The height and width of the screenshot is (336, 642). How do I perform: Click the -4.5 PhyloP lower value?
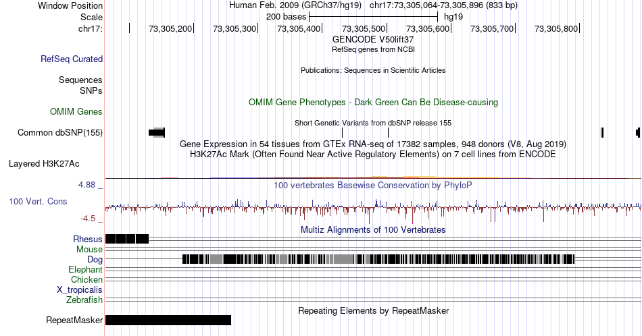click(88, 219)
